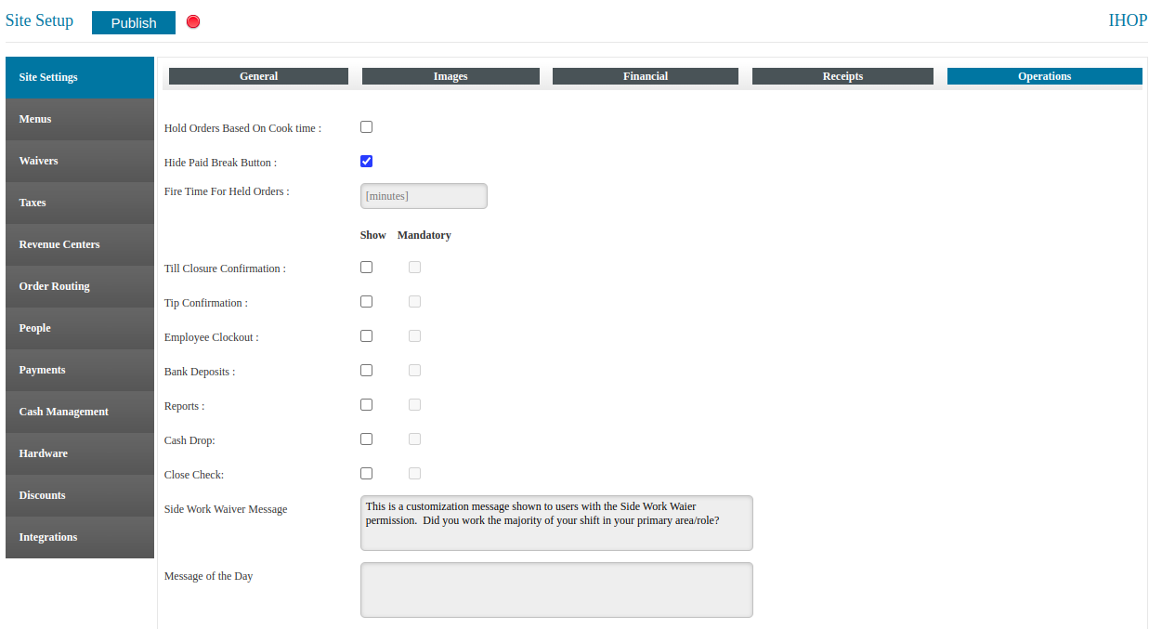
Task: Focus the Message of the Day textbox
Action: coord(556,590)
